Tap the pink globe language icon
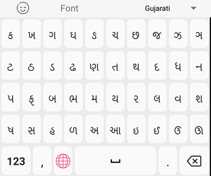 click(x=63, y=161)
